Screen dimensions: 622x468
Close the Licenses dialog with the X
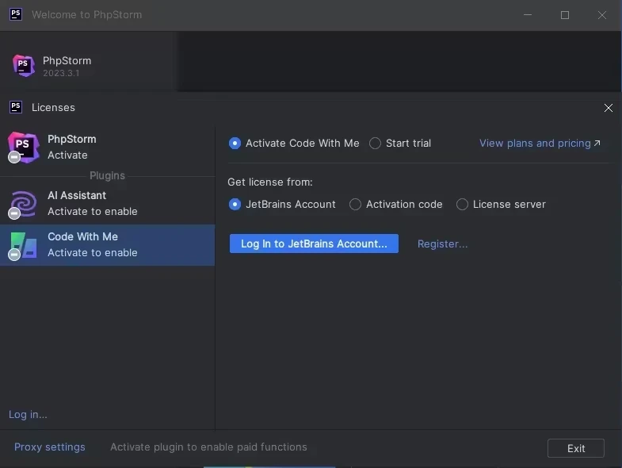(x=608, y=108)
